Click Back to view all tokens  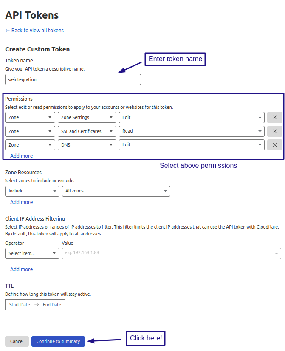point(34,30)
